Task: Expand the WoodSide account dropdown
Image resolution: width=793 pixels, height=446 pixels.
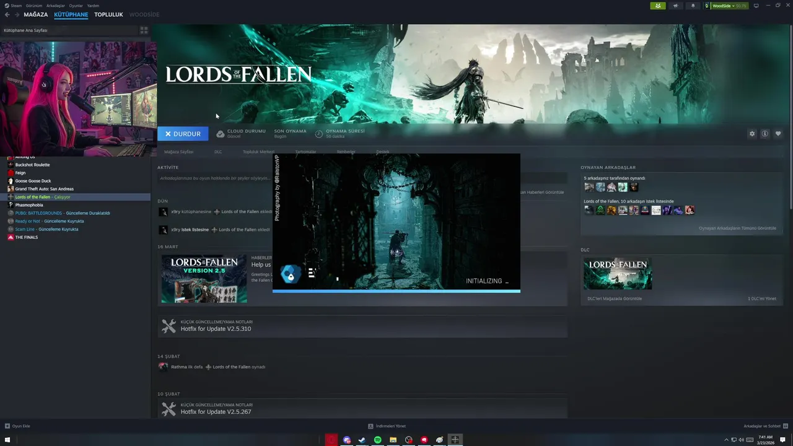Action: (726, 6)
